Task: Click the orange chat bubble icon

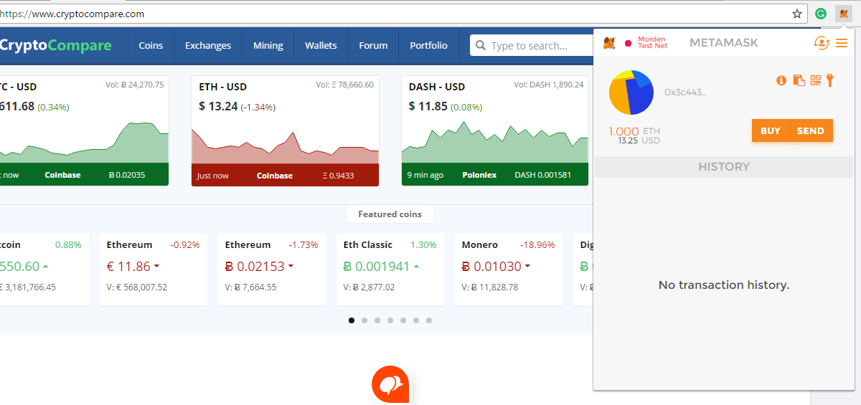Action: click(390, 384)
